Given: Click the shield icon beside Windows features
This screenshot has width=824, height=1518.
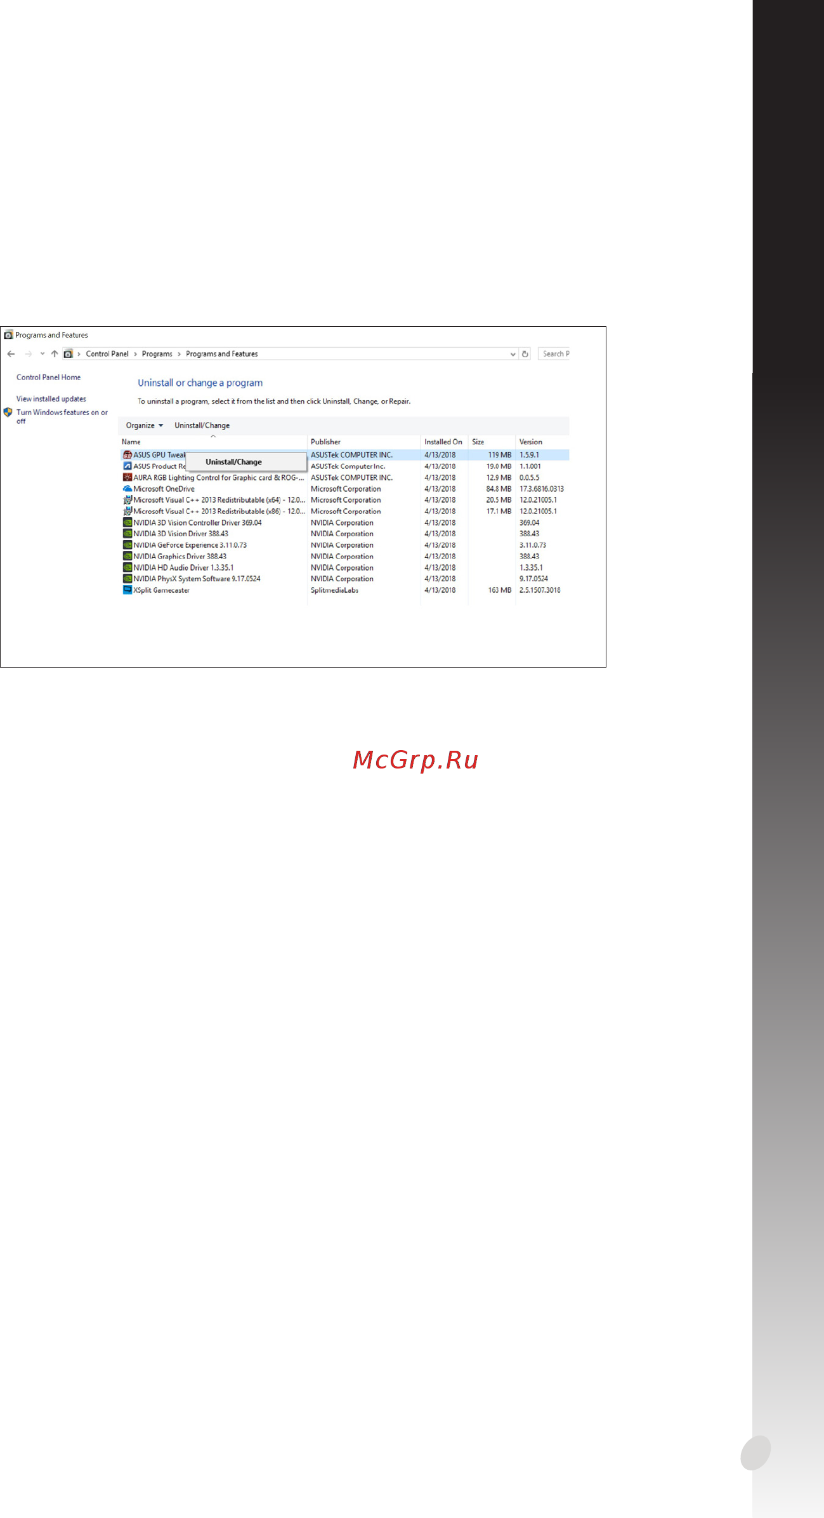Looking at the screenshot, I should pos(8,412).
